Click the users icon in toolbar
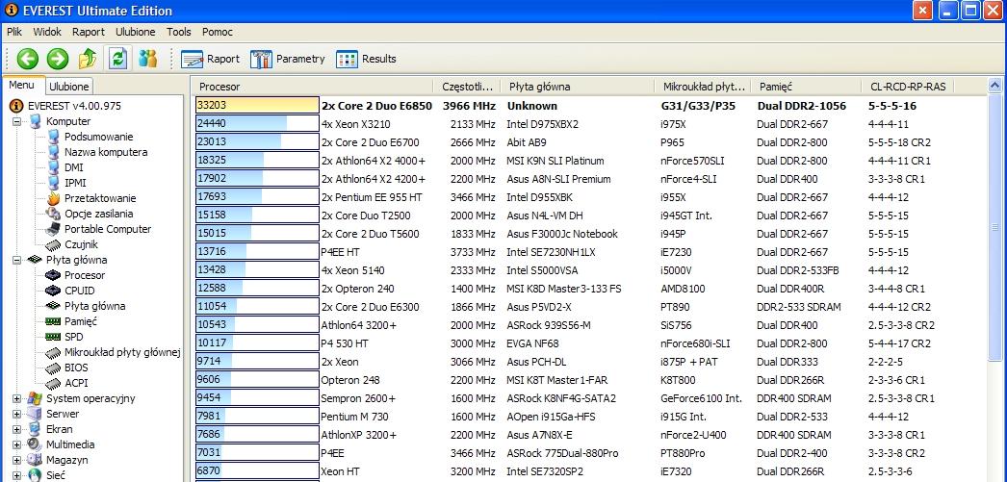 click(147, 59)
